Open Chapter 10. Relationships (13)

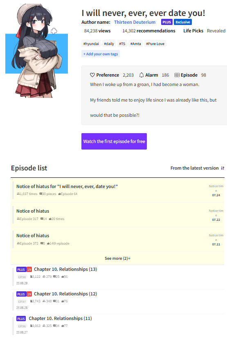coord(65,269)
